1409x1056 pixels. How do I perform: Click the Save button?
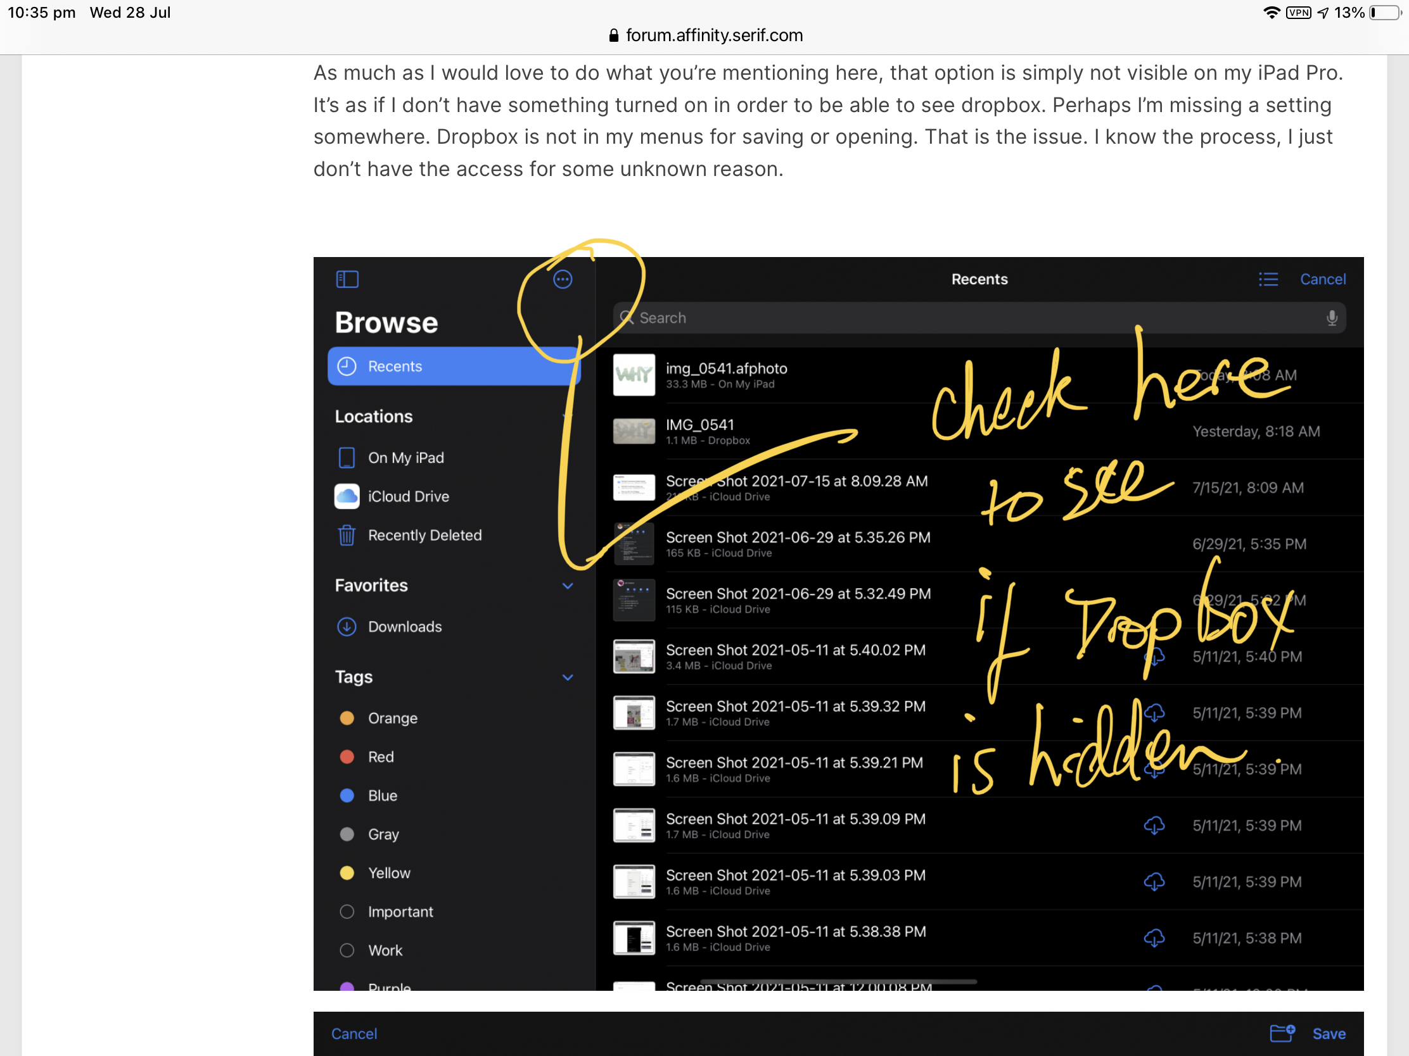pos(1329,1033)
